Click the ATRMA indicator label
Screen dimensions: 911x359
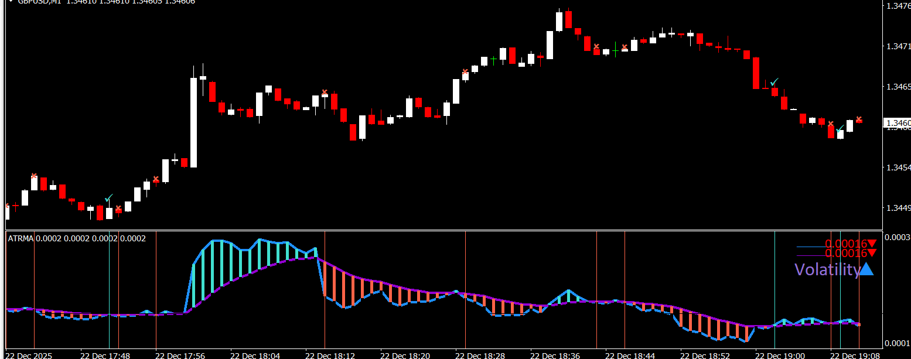21,238
